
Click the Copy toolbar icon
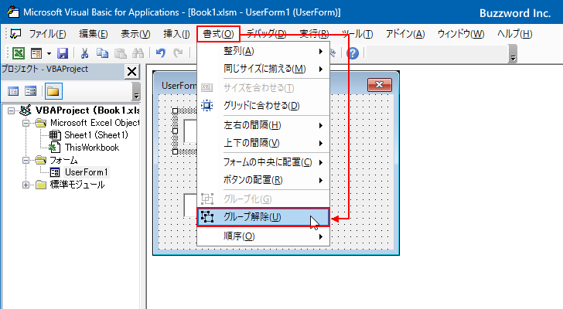click(102, 53)
